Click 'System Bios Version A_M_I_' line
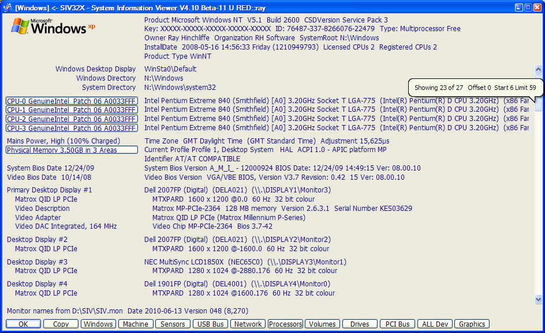545x333 pixels. coord(282,168)
